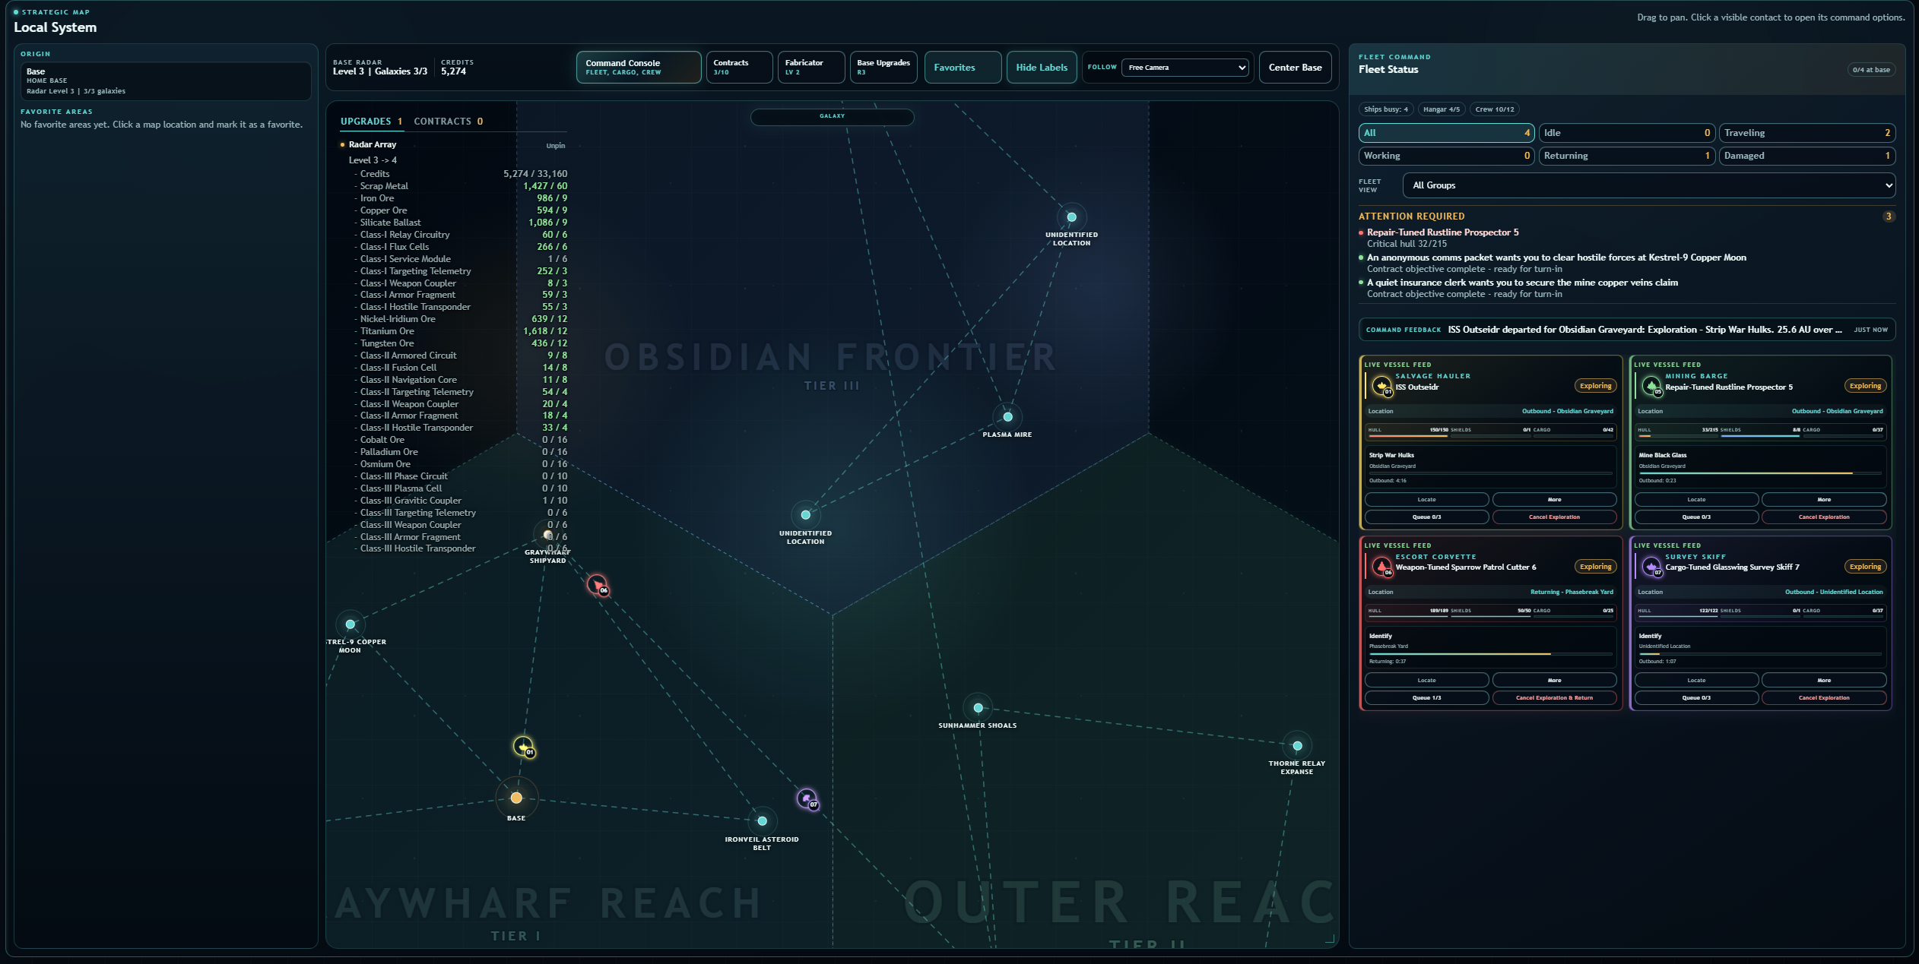Screen dimensions: 1919x964
Task: Open the Contracts 3/10 tab
Action: click(x=739, y=68)
